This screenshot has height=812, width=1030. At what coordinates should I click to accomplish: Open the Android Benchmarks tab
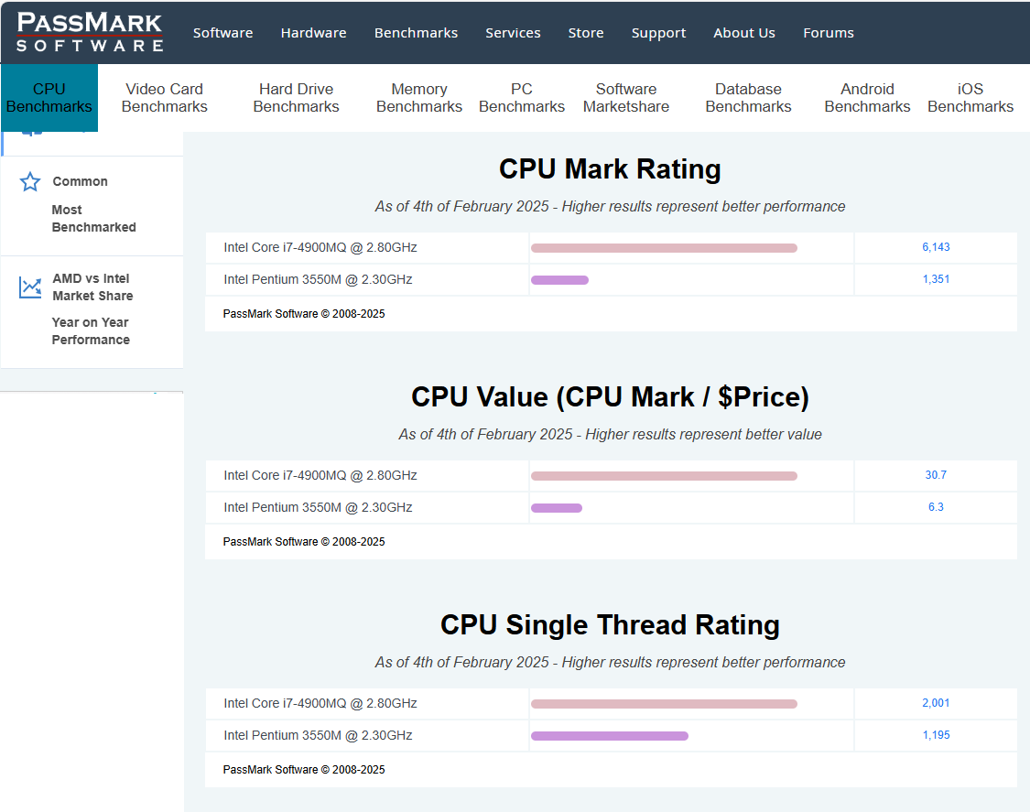867,98
